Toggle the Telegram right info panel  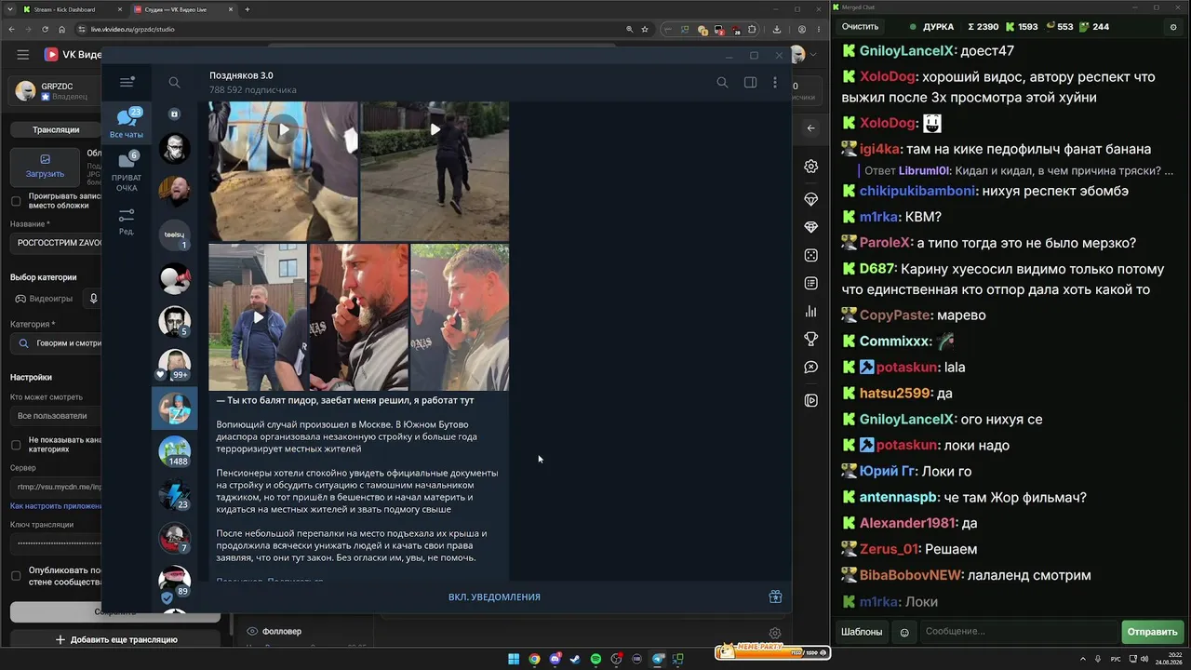pos(750,82)
